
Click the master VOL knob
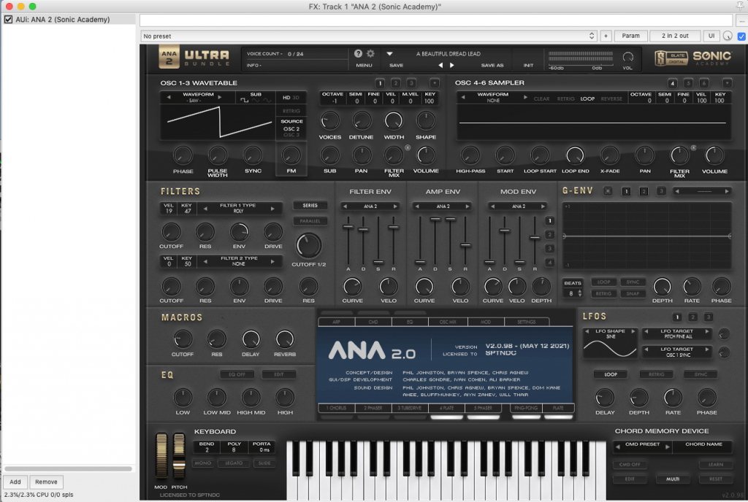(x=627, y=57)
